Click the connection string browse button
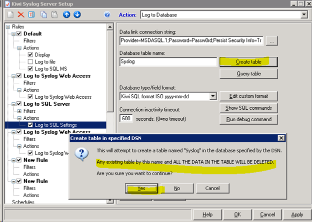This screenshot has height=222, width=312. (x=272, y=41)
